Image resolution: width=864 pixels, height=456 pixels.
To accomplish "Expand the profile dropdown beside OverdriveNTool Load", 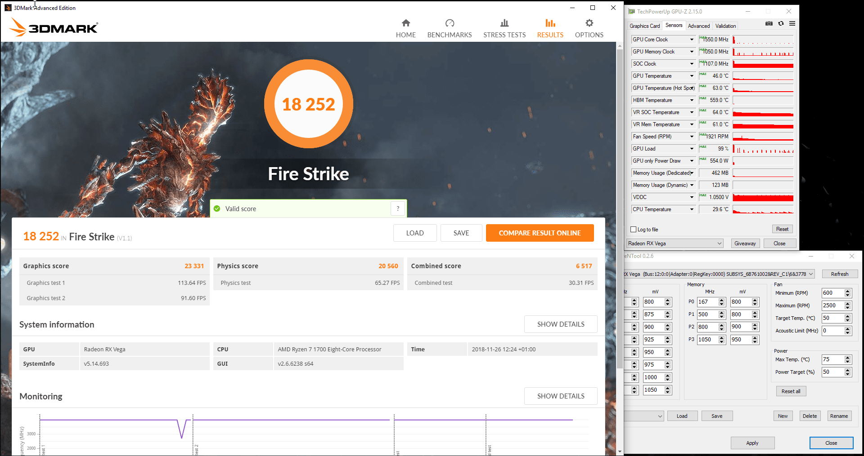I will (x=644, y=416).
